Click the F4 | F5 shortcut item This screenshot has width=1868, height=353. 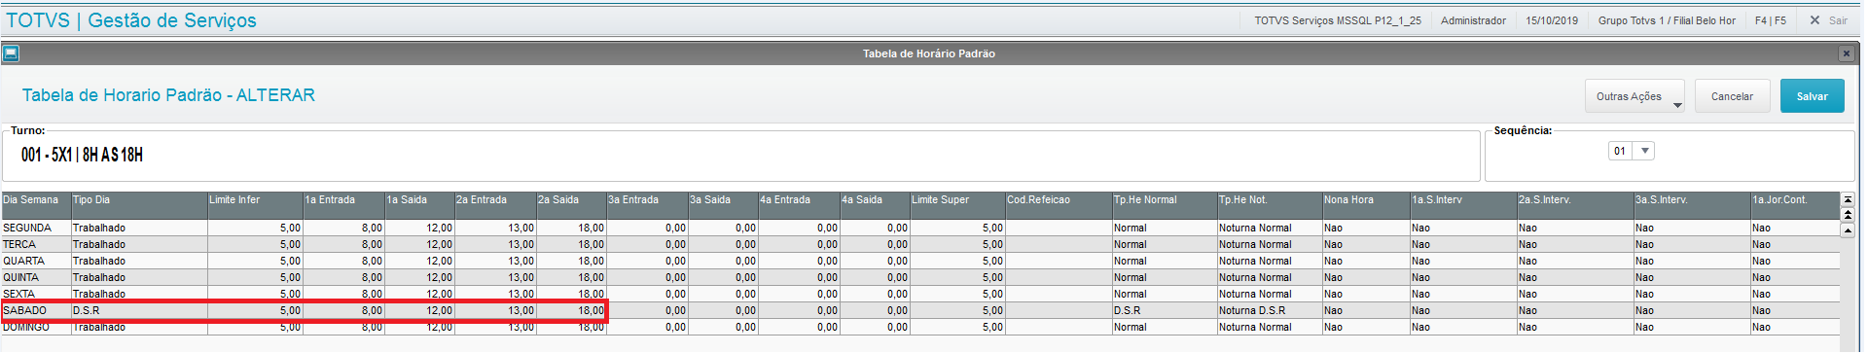click(1770, 20)
